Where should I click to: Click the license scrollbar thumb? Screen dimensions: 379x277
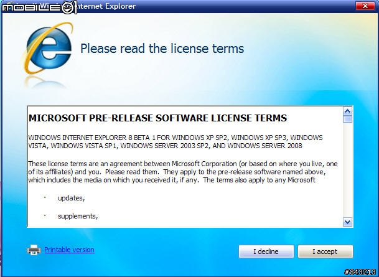coord(348,119)
